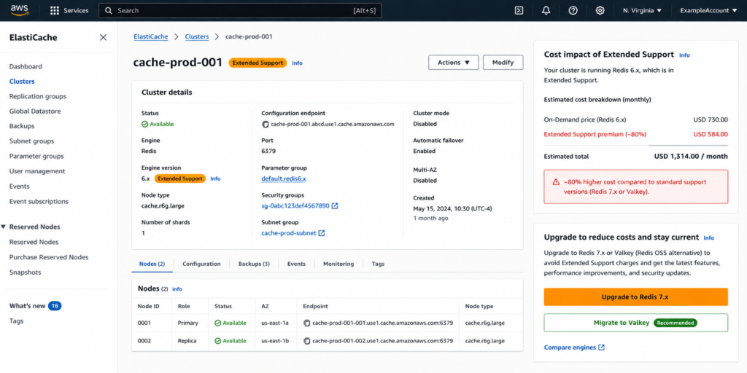Screen dimensions: 747x373
Task: Switch to the Tags tab
Action: click(379, 264)
